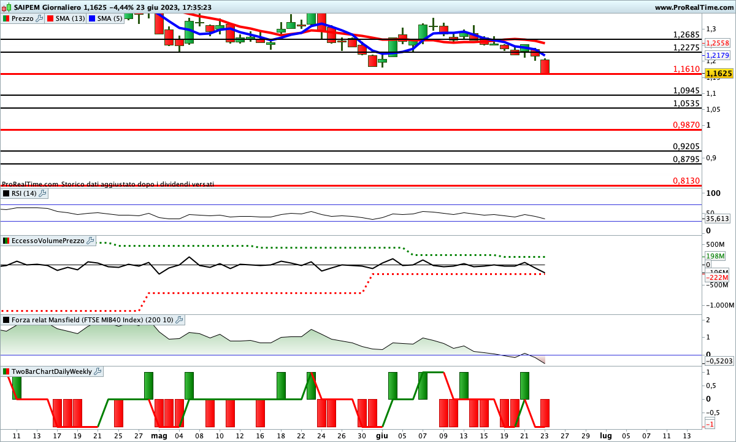Click the 1,0535 price level label
Screen dimensions: 736x442
(x=686, y=103)
